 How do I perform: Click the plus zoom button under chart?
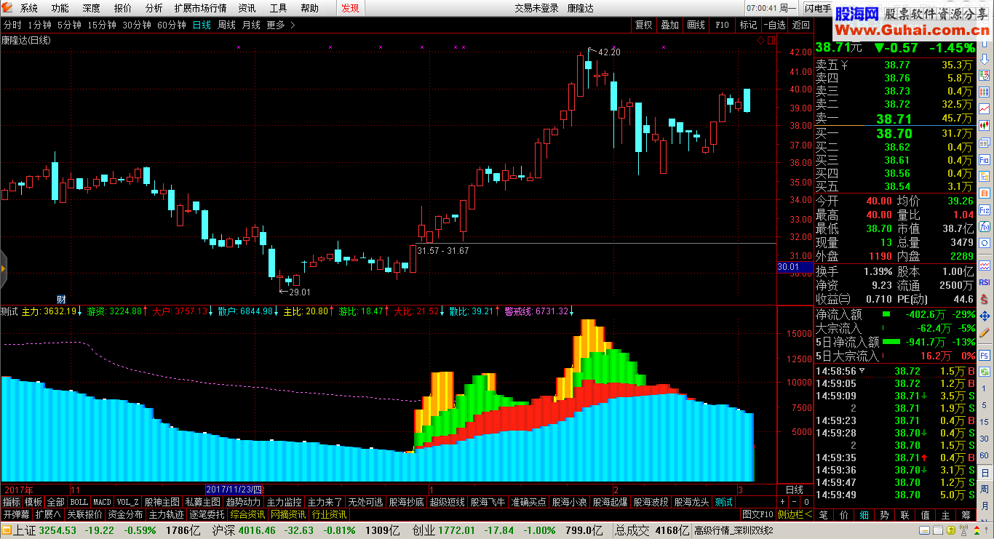pos(783,502)
